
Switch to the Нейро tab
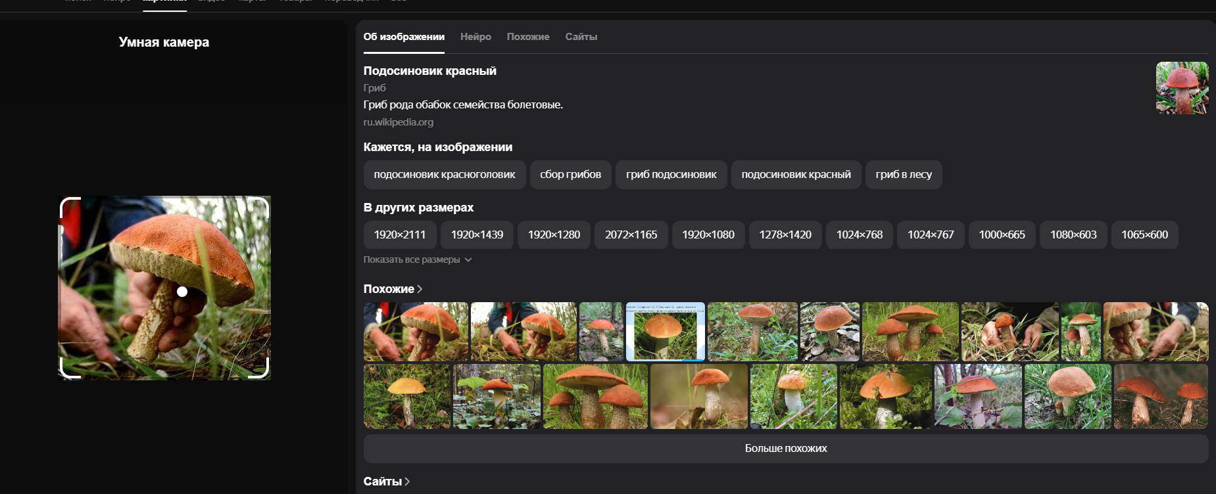[x=475, y=37]
